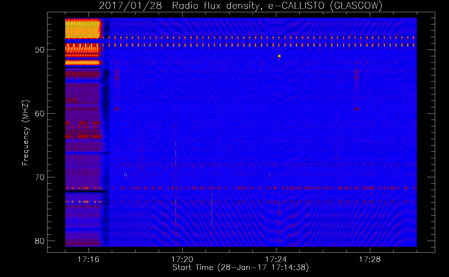Click the 17:16 time tick label
Image resolution: width=449 pixels, height=277 pixels.
pyautogui.click(x=88, y=260)
